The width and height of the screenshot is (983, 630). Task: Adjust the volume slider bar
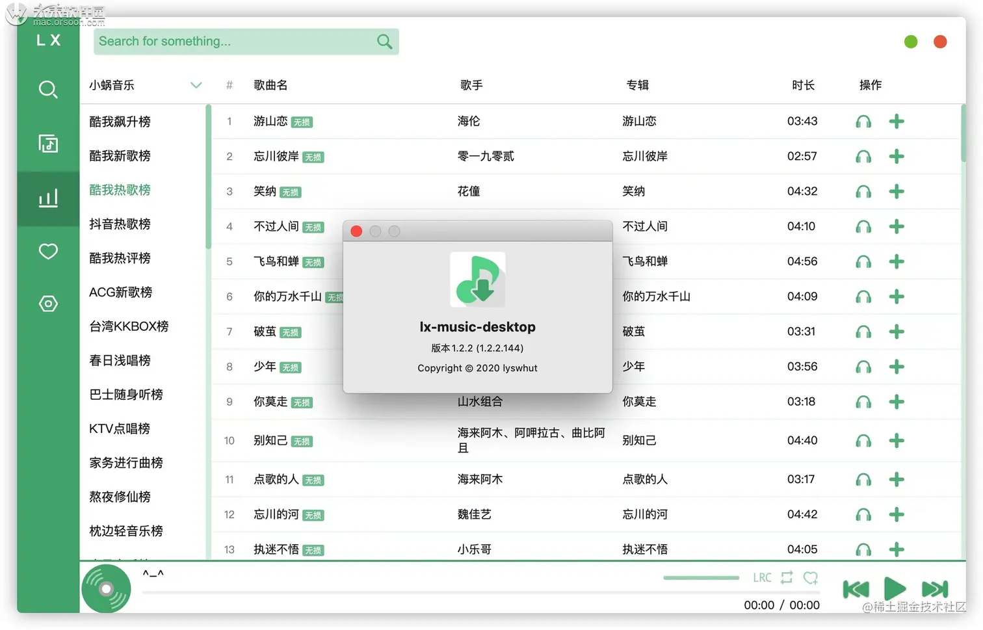[x=701, y=577]
